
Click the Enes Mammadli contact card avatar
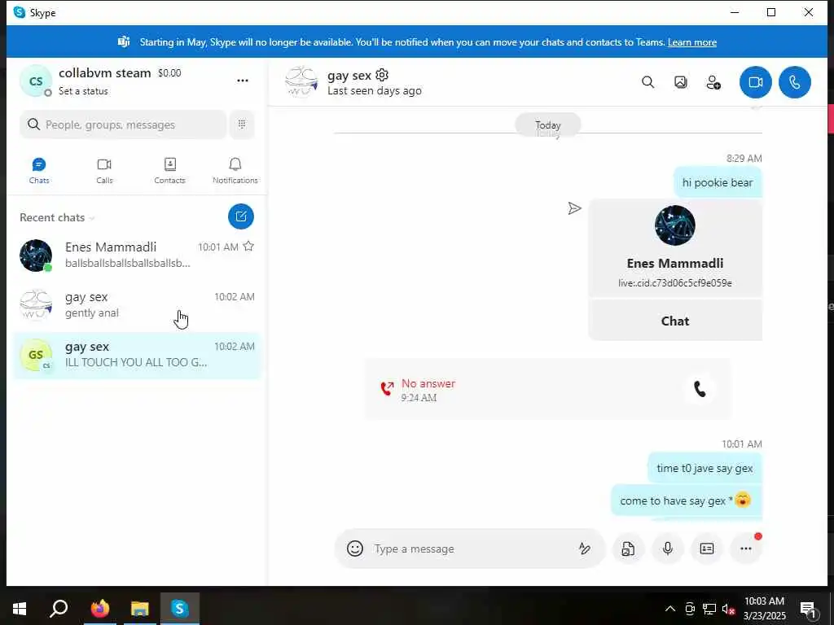[x=674, y=225]
